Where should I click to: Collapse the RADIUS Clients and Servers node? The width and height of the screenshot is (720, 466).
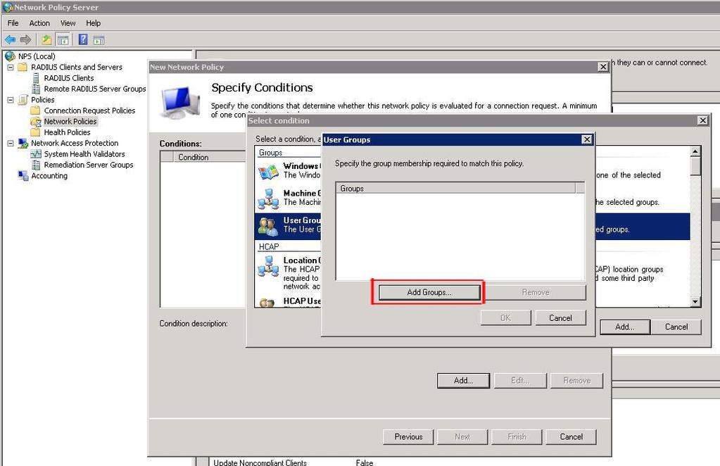point(10,67)
